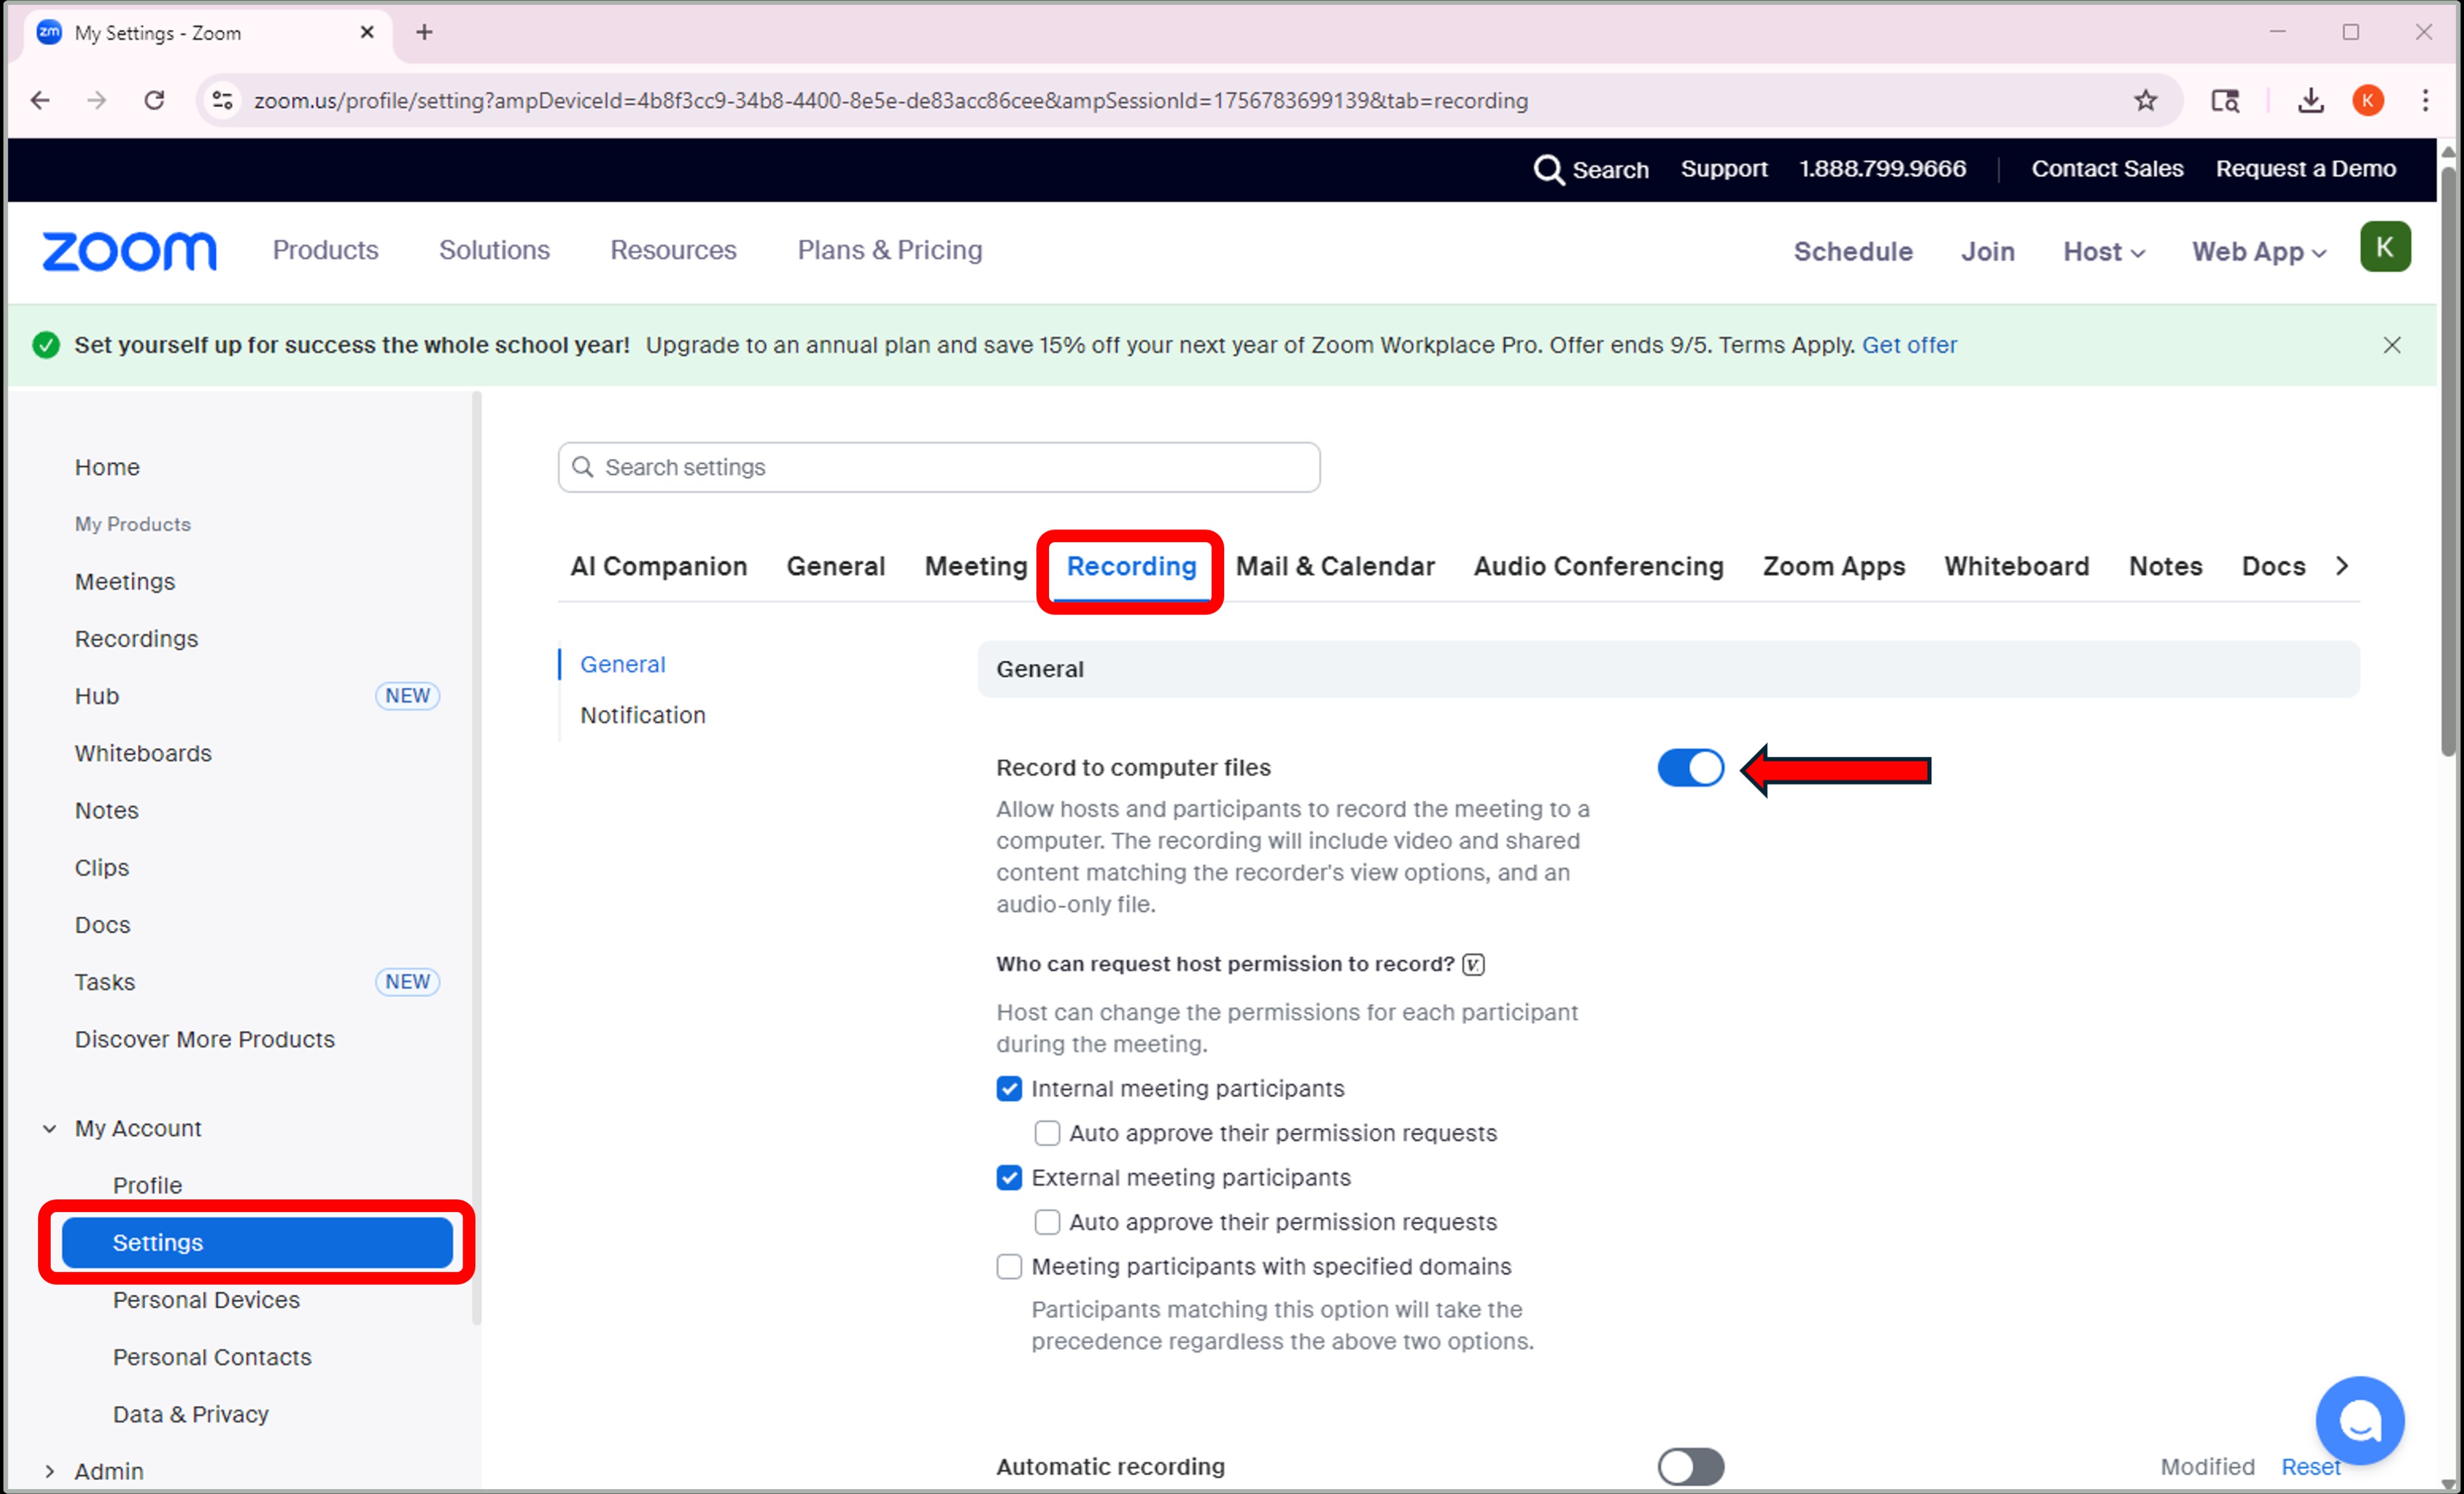Viewport: 2464px width, 1494px height.
Task: Click the verified info icon beside record permission
Action: click(1473, 965)
